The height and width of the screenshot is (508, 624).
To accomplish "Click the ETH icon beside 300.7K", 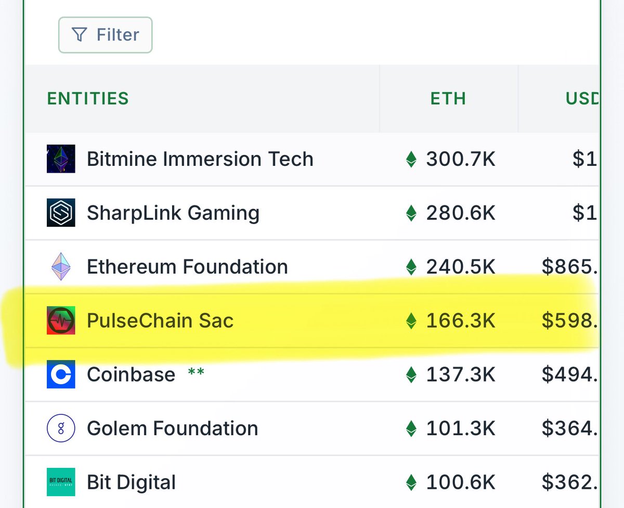I will click(411, 159).
